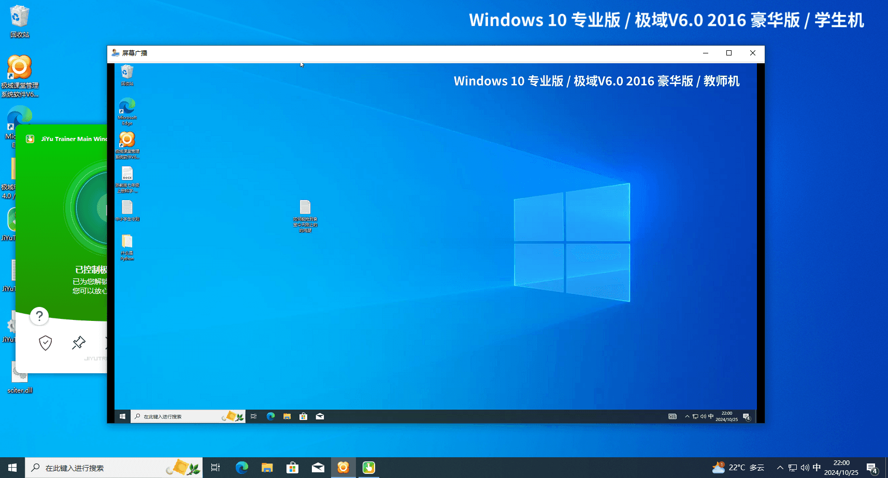This screenshot has width=888, height=478.
Task: Click the 屏幕广播 window title icon
Action: click(x=116, y=53)
